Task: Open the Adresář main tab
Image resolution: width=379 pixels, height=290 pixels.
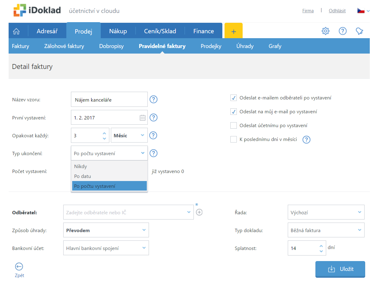Action: click(47, 31)
